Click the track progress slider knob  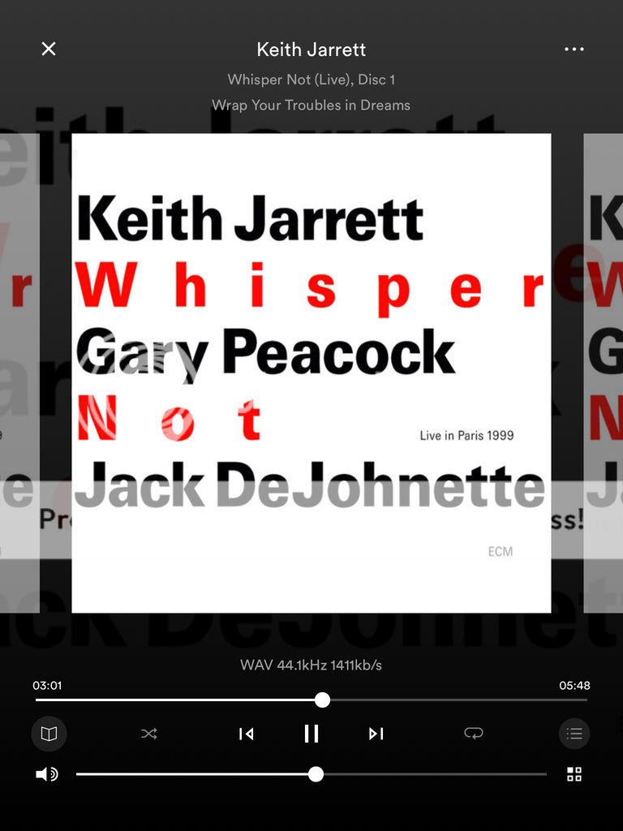point(322,700)
